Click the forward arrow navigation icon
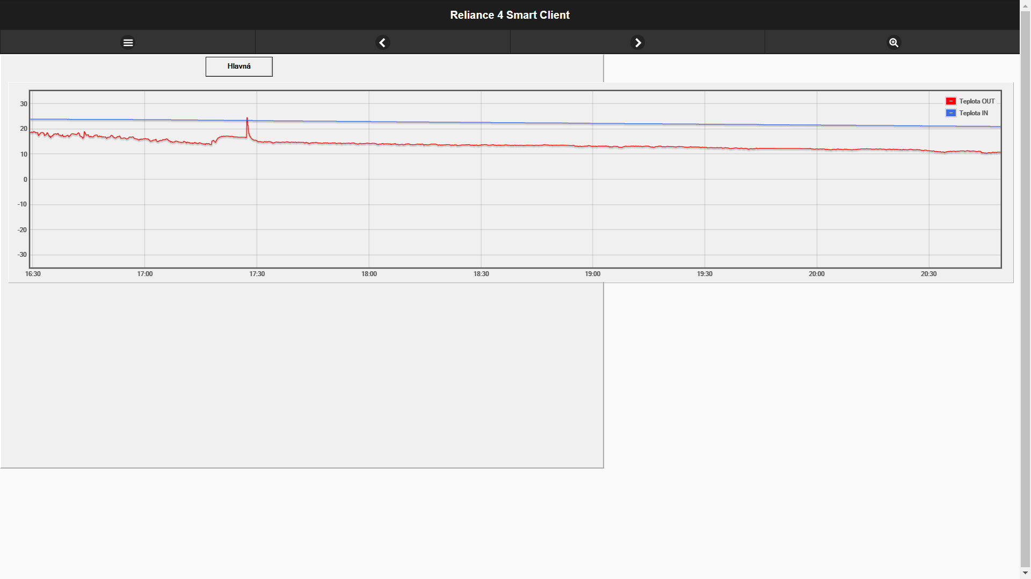1031x579 pixels. 637,42
